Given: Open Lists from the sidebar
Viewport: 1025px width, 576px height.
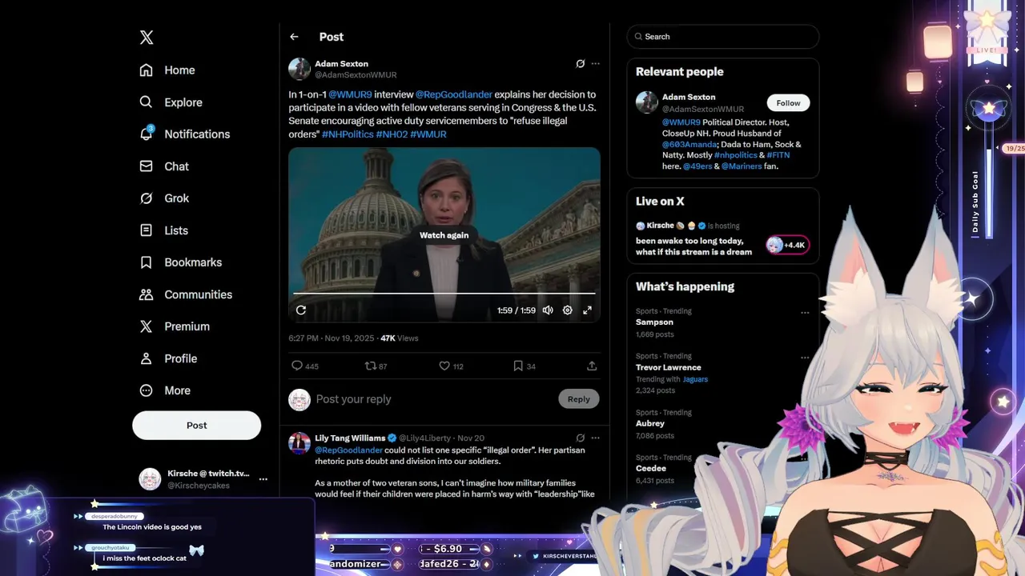Looking at the screenshot, I should [164, 230].
